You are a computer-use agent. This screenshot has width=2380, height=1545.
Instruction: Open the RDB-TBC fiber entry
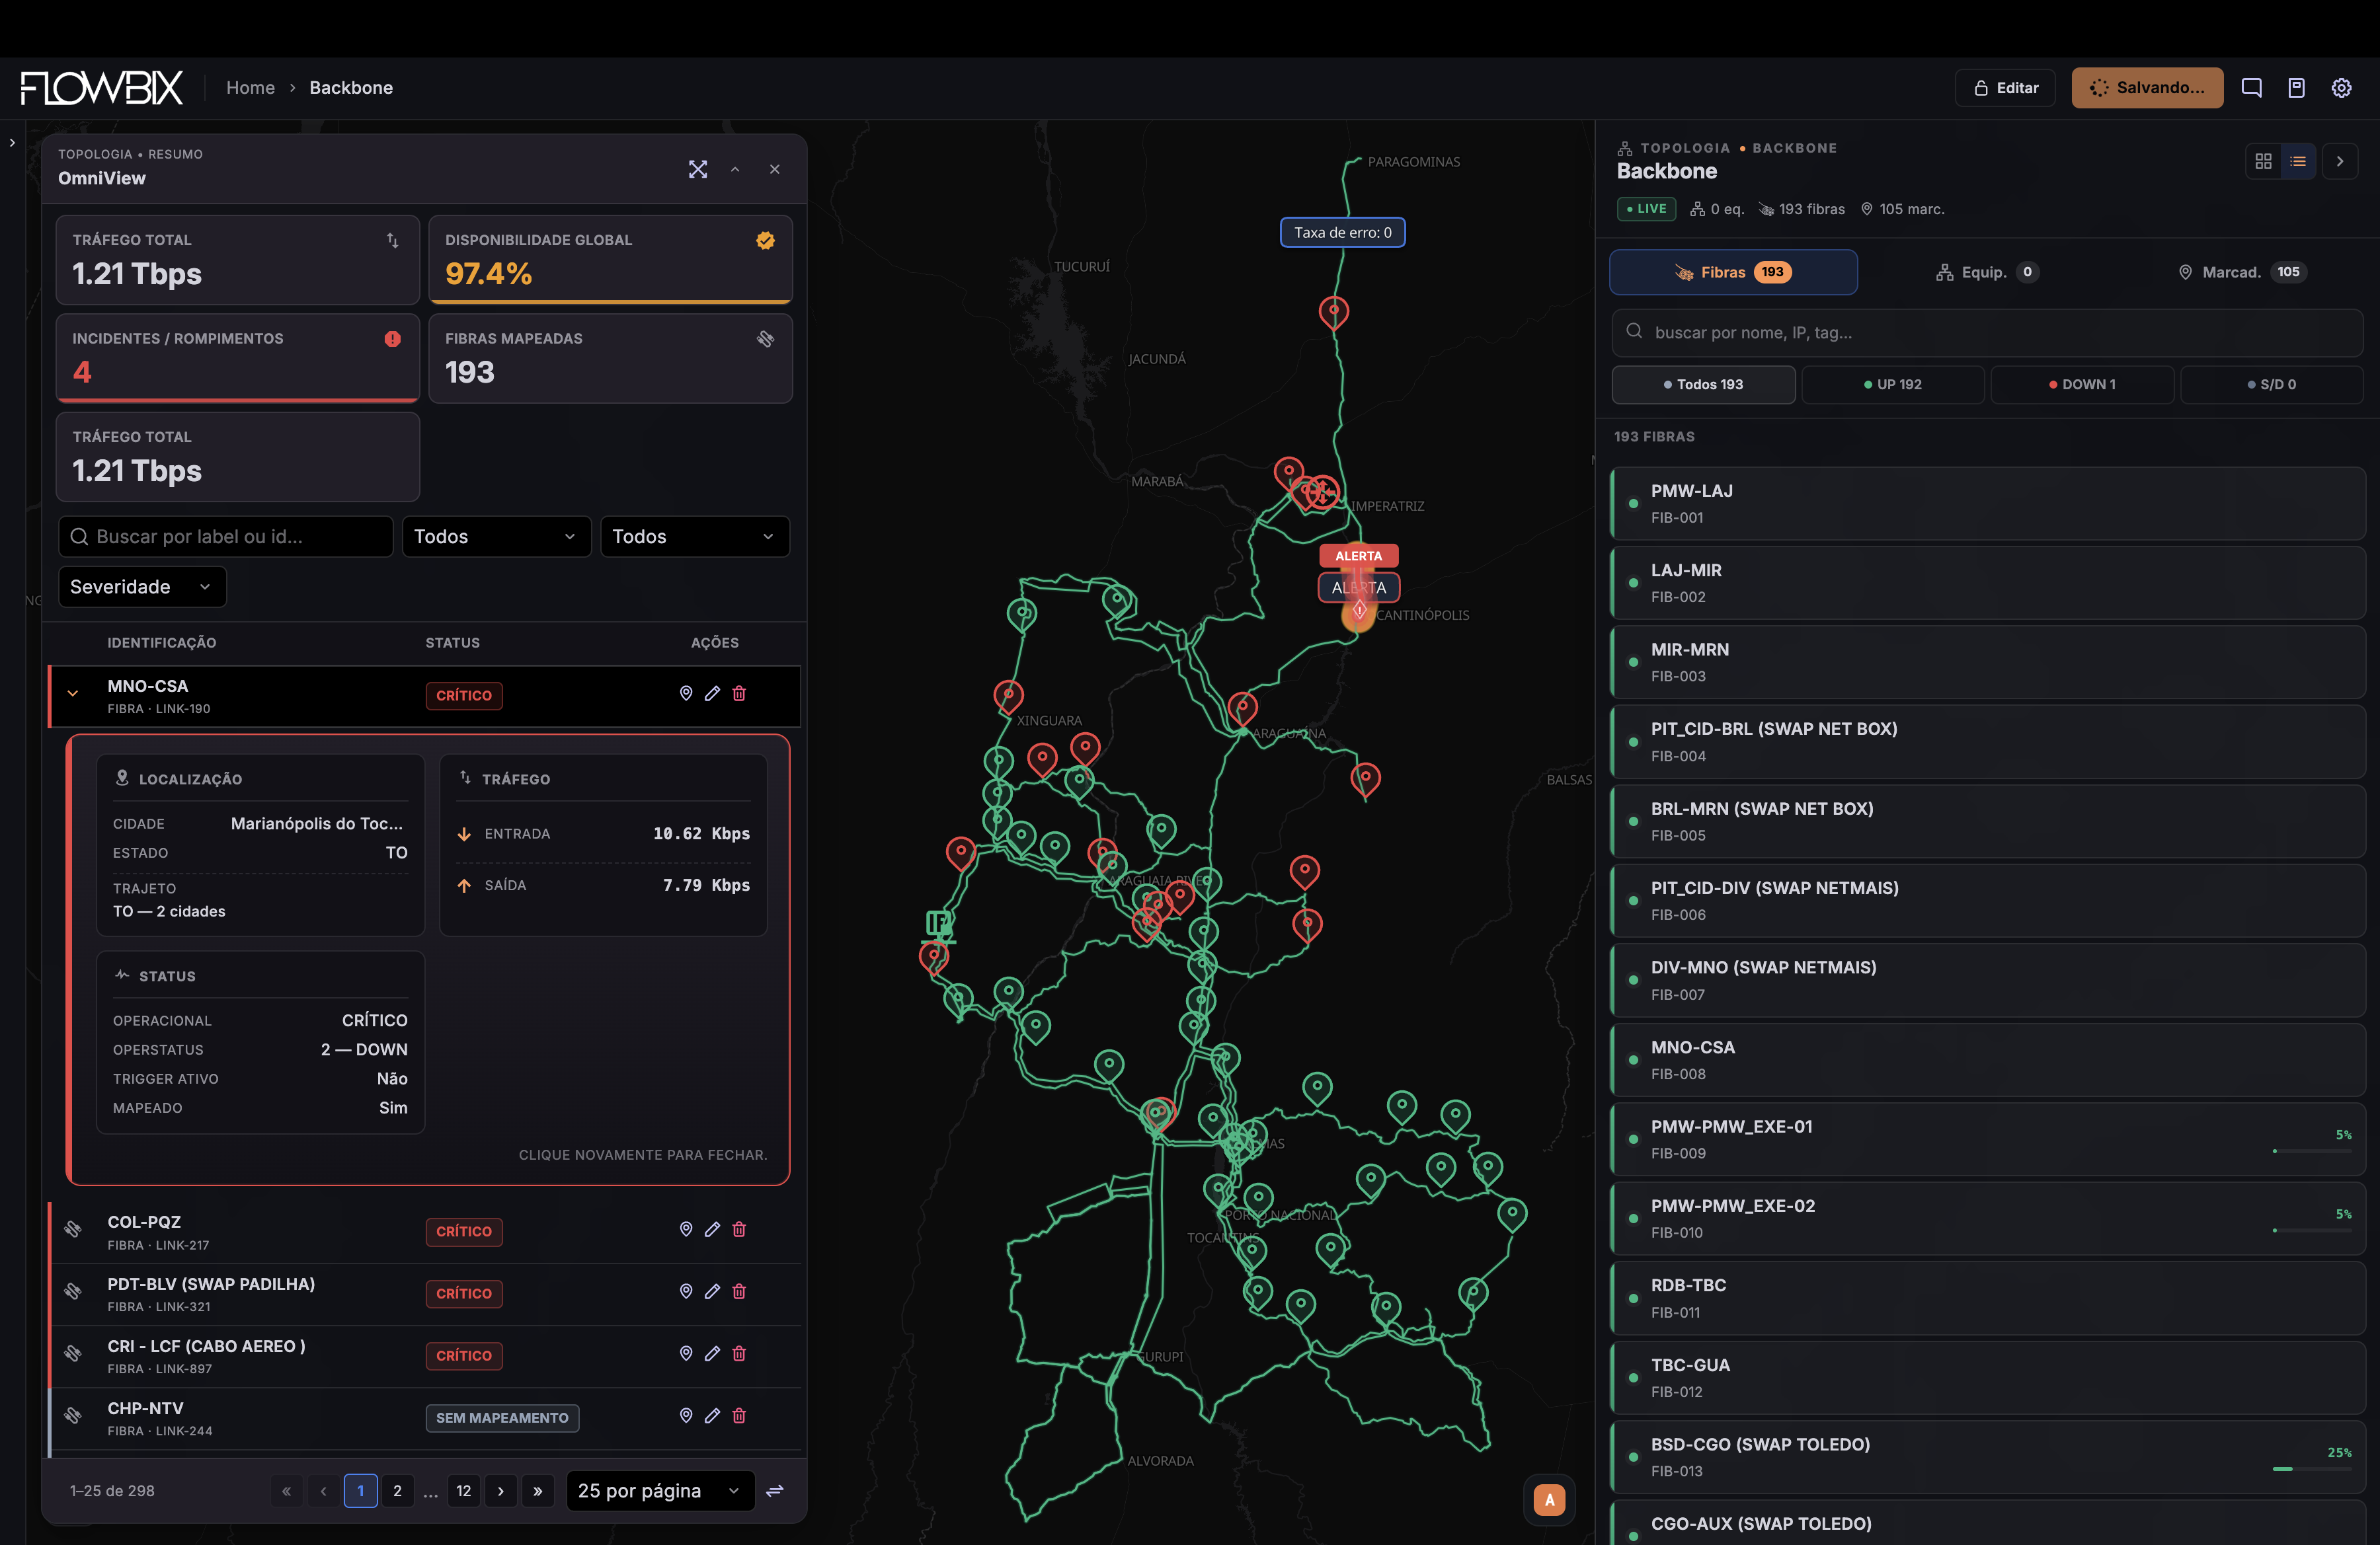click(x=1987, y=1298)
